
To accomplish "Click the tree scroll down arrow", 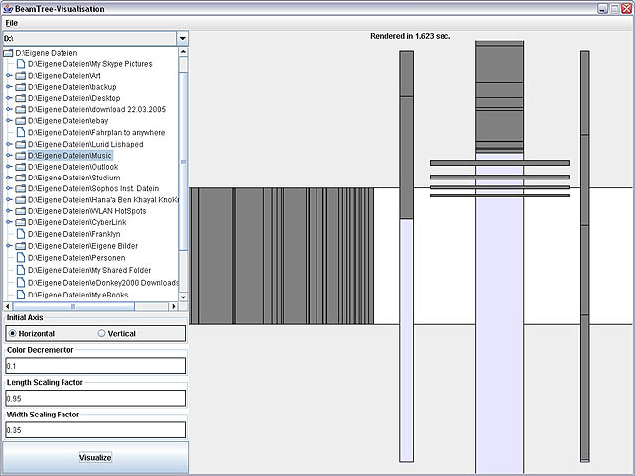I will coord(183,297).
